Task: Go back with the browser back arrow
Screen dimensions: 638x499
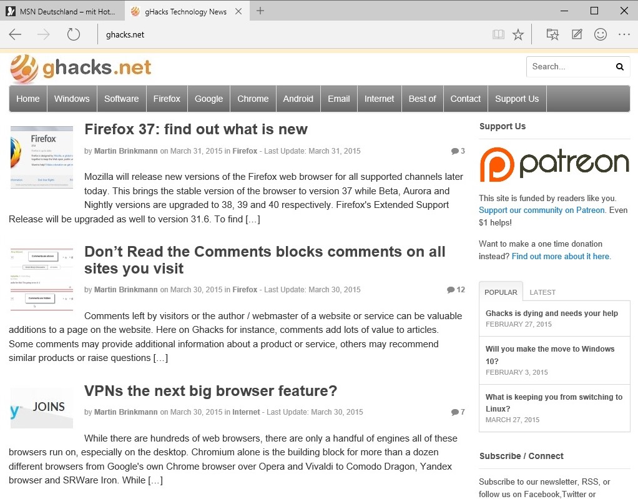Action: click(x=15, y=34)
